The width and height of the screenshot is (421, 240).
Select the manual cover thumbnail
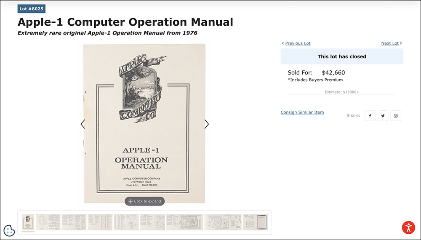[x=28, y=222]
